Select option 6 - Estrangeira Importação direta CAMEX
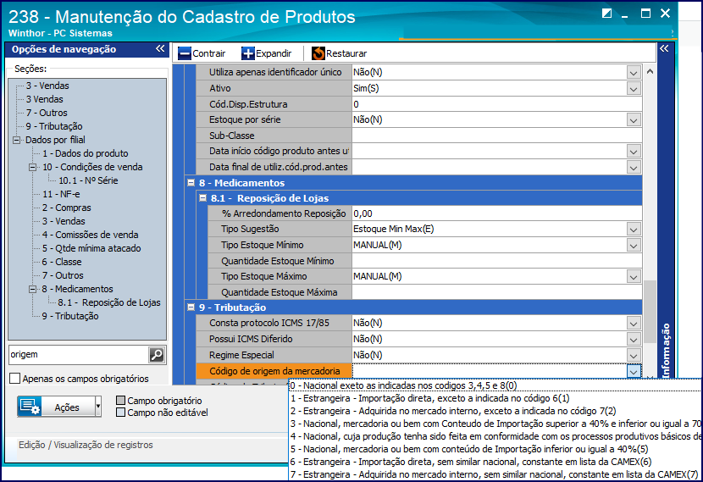 (x=495, y=462)
